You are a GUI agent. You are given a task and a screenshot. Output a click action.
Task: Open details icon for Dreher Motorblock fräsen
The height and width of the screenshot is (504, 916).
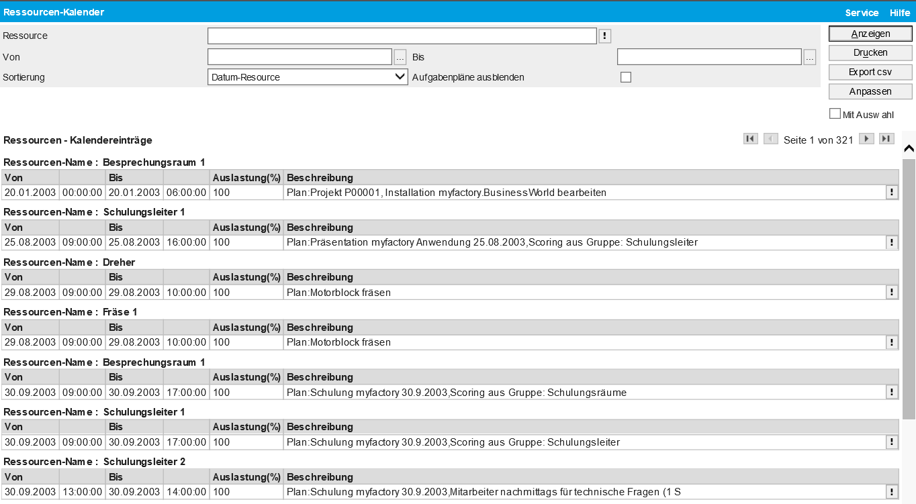(x=892, y=293)
